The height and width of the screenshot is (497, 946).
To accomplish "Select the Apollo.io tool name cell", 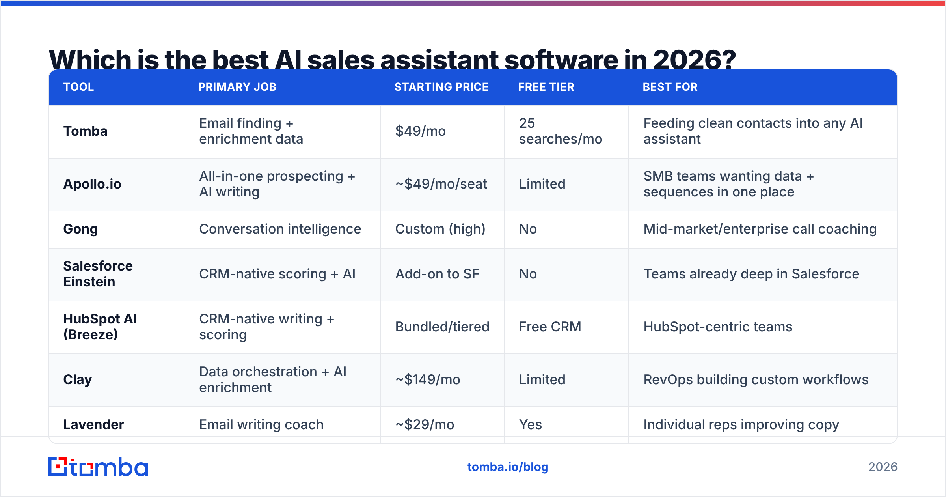I will click(x=116, y=184).
